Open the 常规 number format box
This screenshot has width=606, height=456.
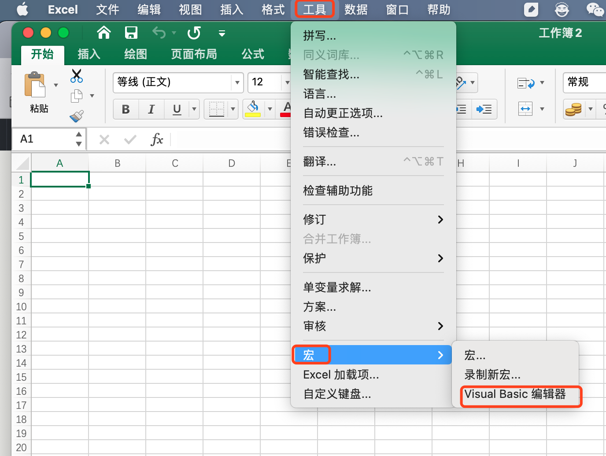click(584, 82)
